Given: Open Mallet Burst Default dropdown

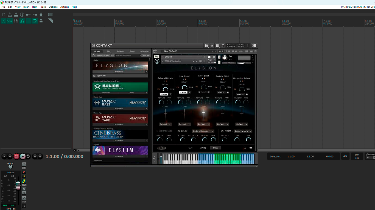Looking at the screenshot, I should coord(203,124).
